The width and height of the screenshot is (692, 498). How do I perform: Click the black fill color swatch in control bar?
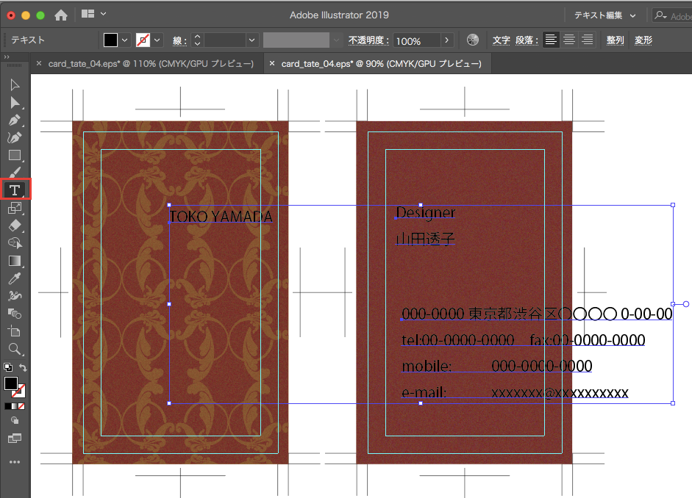110,40
